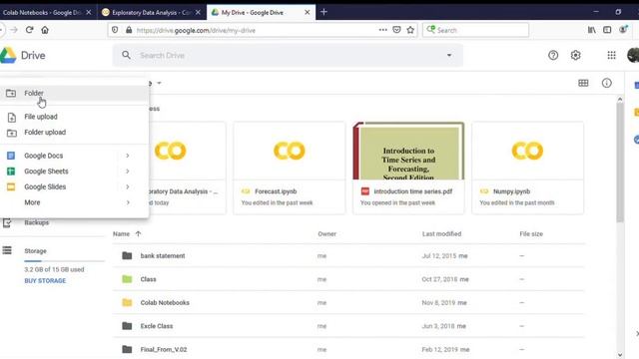Viewport: 639px width, 359px height.
Task: Click the scrollbar down arrow
Action: click(x=620, y=355)
